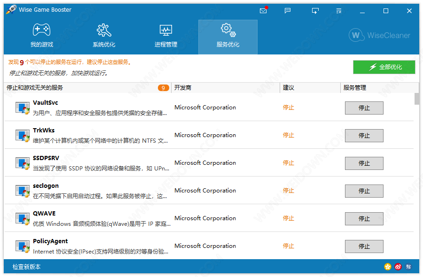Click Microsoft Corporation in VaultSvc row
The height and width of the screenshot is (277, 423).
pyautogui.click(x=205, y=108)
